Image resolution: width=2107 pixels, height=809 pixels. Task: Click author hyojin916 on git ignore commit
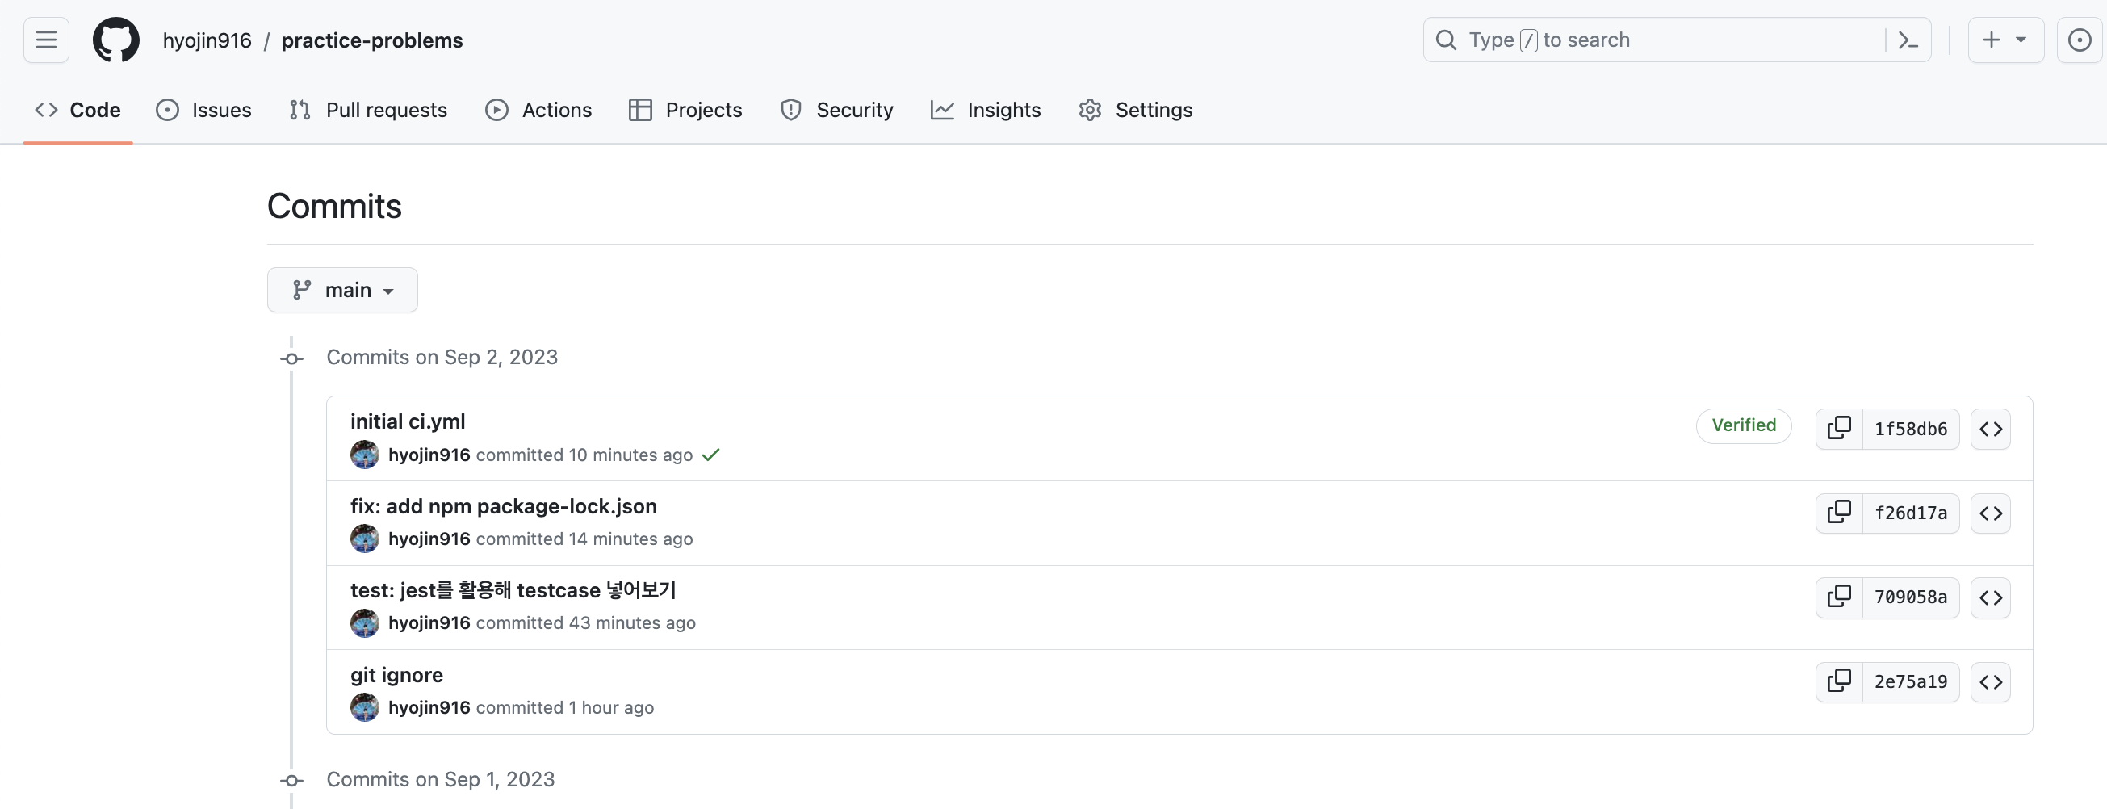429,707
